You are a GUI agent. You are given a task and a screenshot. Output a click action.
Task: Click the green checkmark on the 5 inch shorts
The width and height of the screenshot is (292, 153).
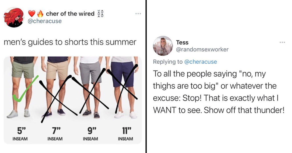point(25,89)
